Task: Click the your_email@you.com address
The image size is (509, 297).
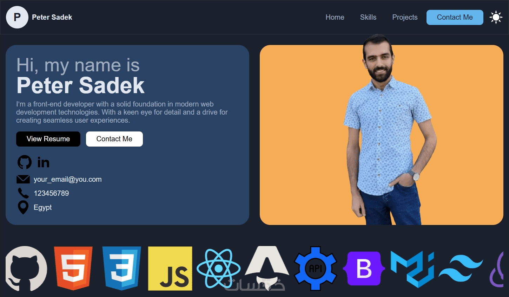Action: (68, 179)
